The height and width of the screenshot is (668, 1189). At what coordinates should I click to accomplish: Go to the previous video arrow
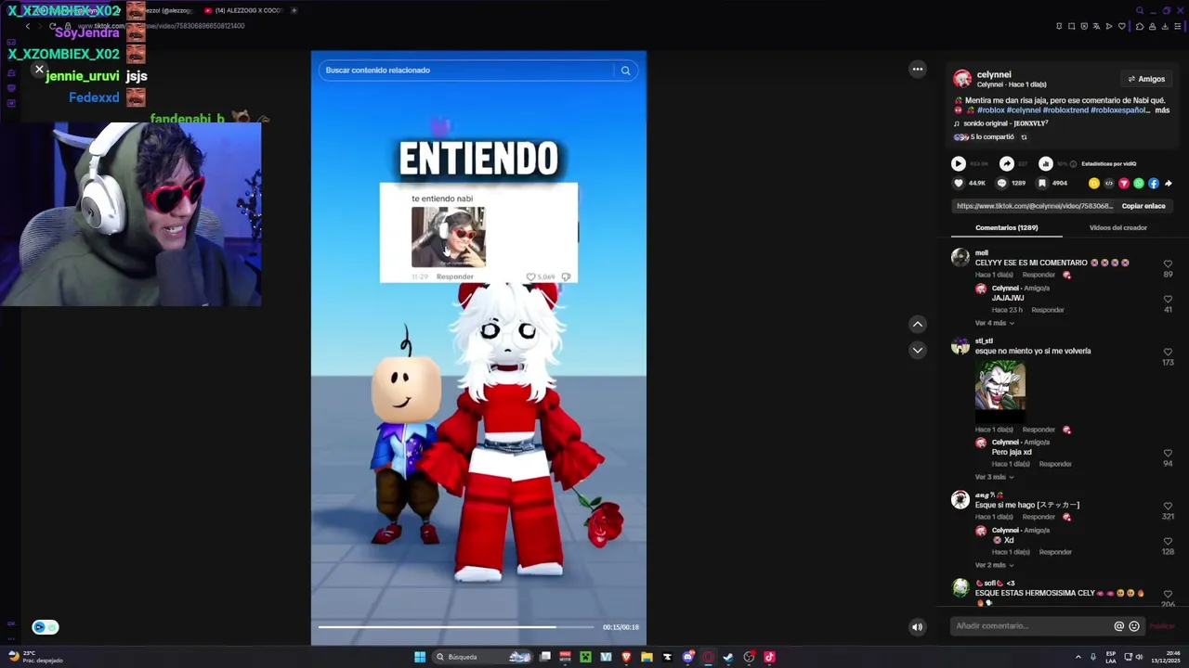pos(918,324)
